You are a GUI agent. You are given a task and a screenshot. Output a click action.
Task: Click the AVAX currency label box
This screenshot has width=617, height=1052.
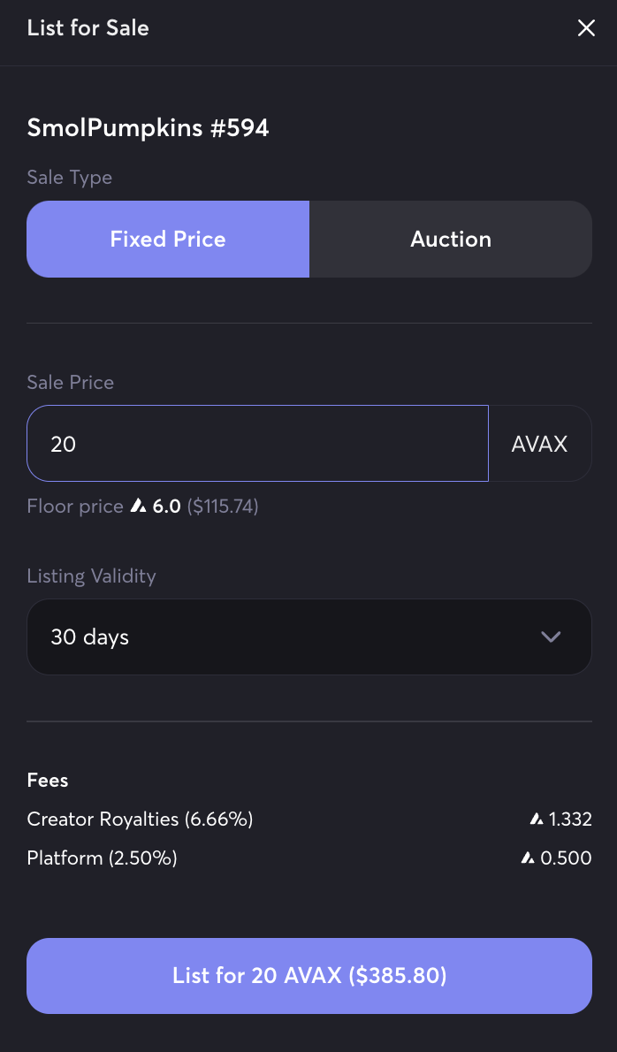[x=539, y=444]
